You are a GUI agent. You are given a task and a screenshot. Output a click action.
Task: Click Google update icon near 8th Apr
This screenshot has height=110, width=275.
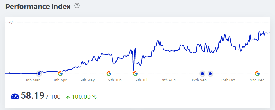(x=60, y=74)
